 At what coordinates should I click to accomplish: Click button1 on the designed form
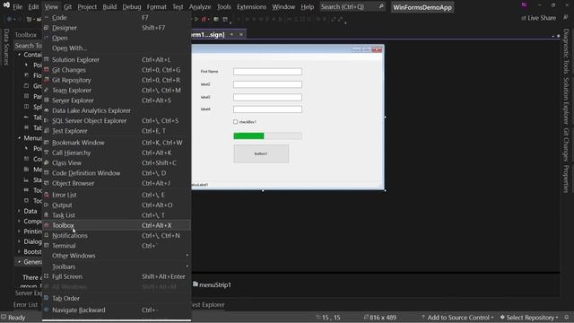pos(261,153)
